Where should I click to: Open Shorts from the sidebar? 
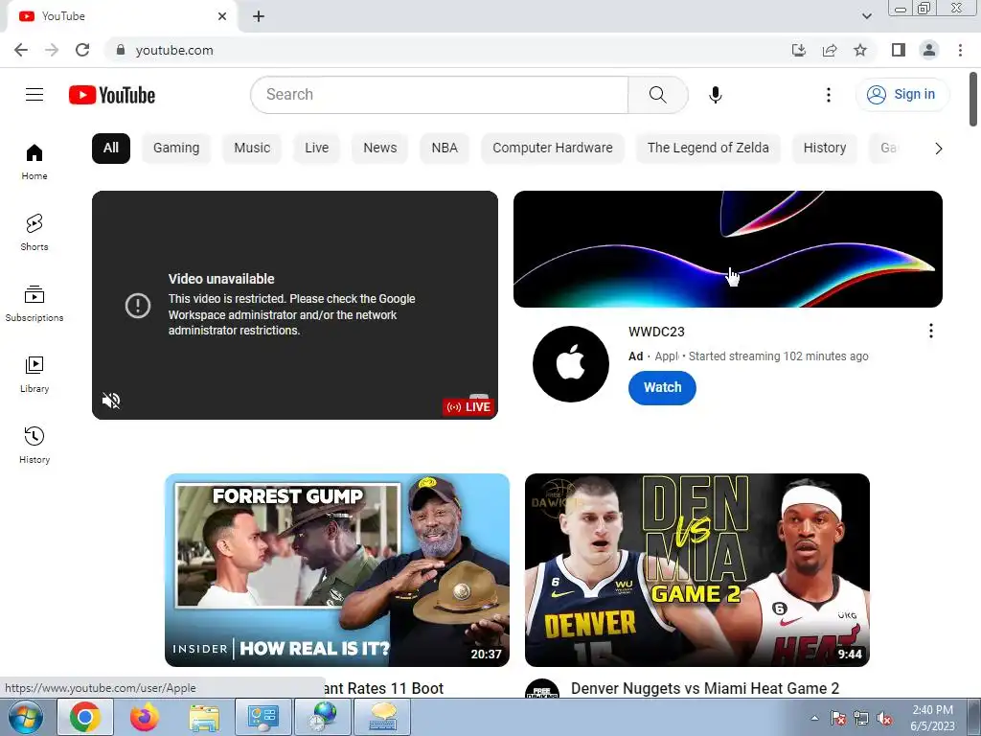pos(34,232)
